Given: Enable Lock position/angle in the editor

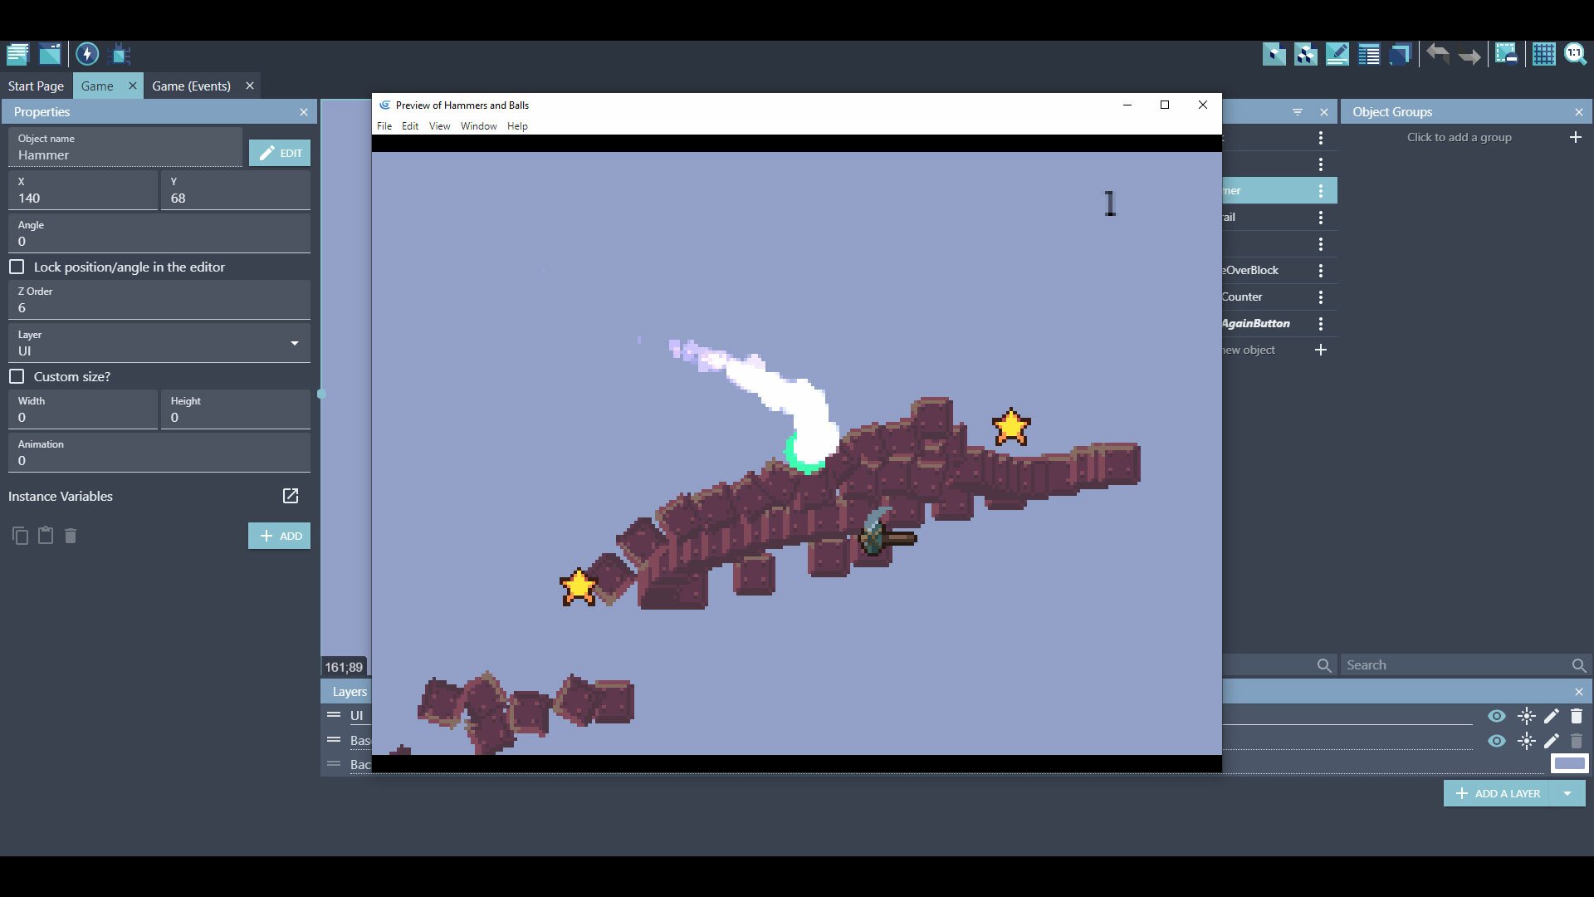Looking at the screenshot, I should 17,267.
